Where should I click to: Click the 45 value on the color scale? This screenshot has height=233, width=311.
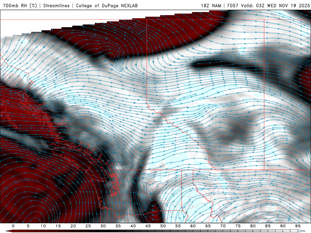click(x=148, y=226)
